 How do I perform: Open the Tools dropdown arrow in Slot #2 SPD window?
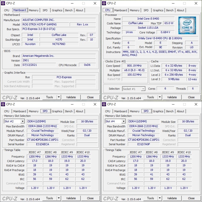(59, 198)
